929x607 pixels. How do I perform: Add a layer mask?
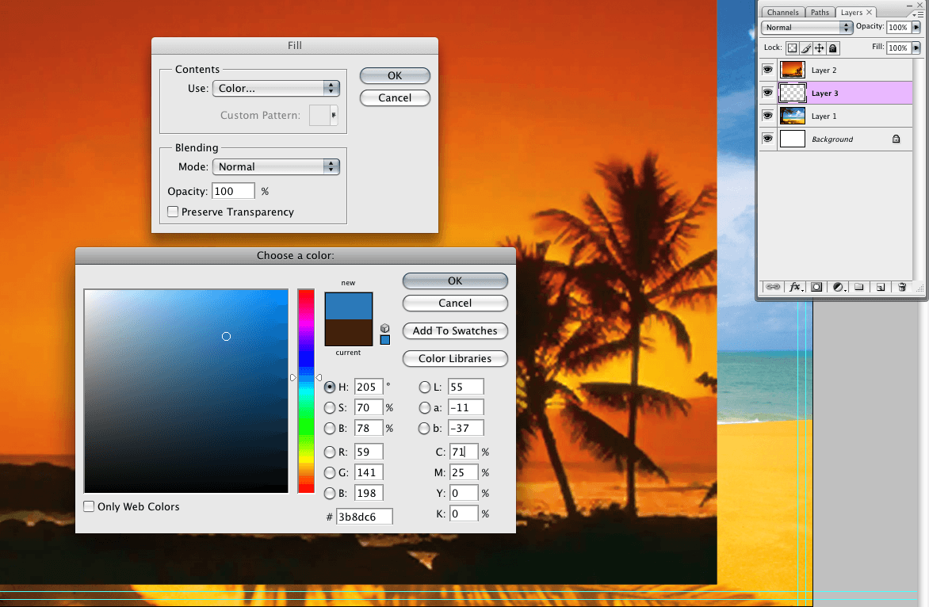tap(816, 287)
